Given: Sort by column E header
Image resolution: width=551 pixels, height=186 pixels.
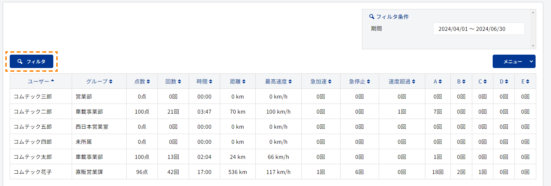Looking at the screenshot, I should pyautogui.click(x=525, y=81).
